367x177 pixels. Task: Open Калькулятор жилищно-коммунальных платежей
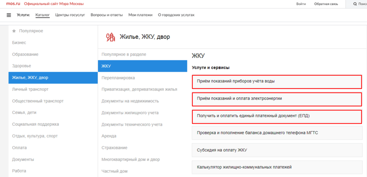277,167
